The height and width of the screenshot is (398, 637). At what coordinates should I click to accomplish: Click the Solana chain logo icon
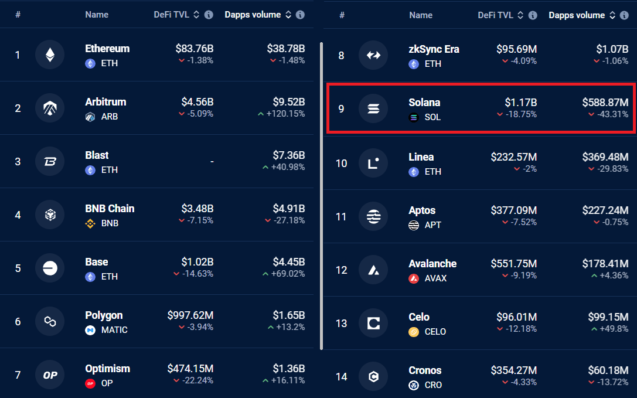point(373,108)
